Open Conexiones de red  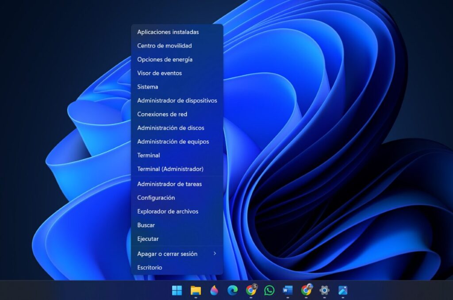pyautogui.click(x=163, y=114)
